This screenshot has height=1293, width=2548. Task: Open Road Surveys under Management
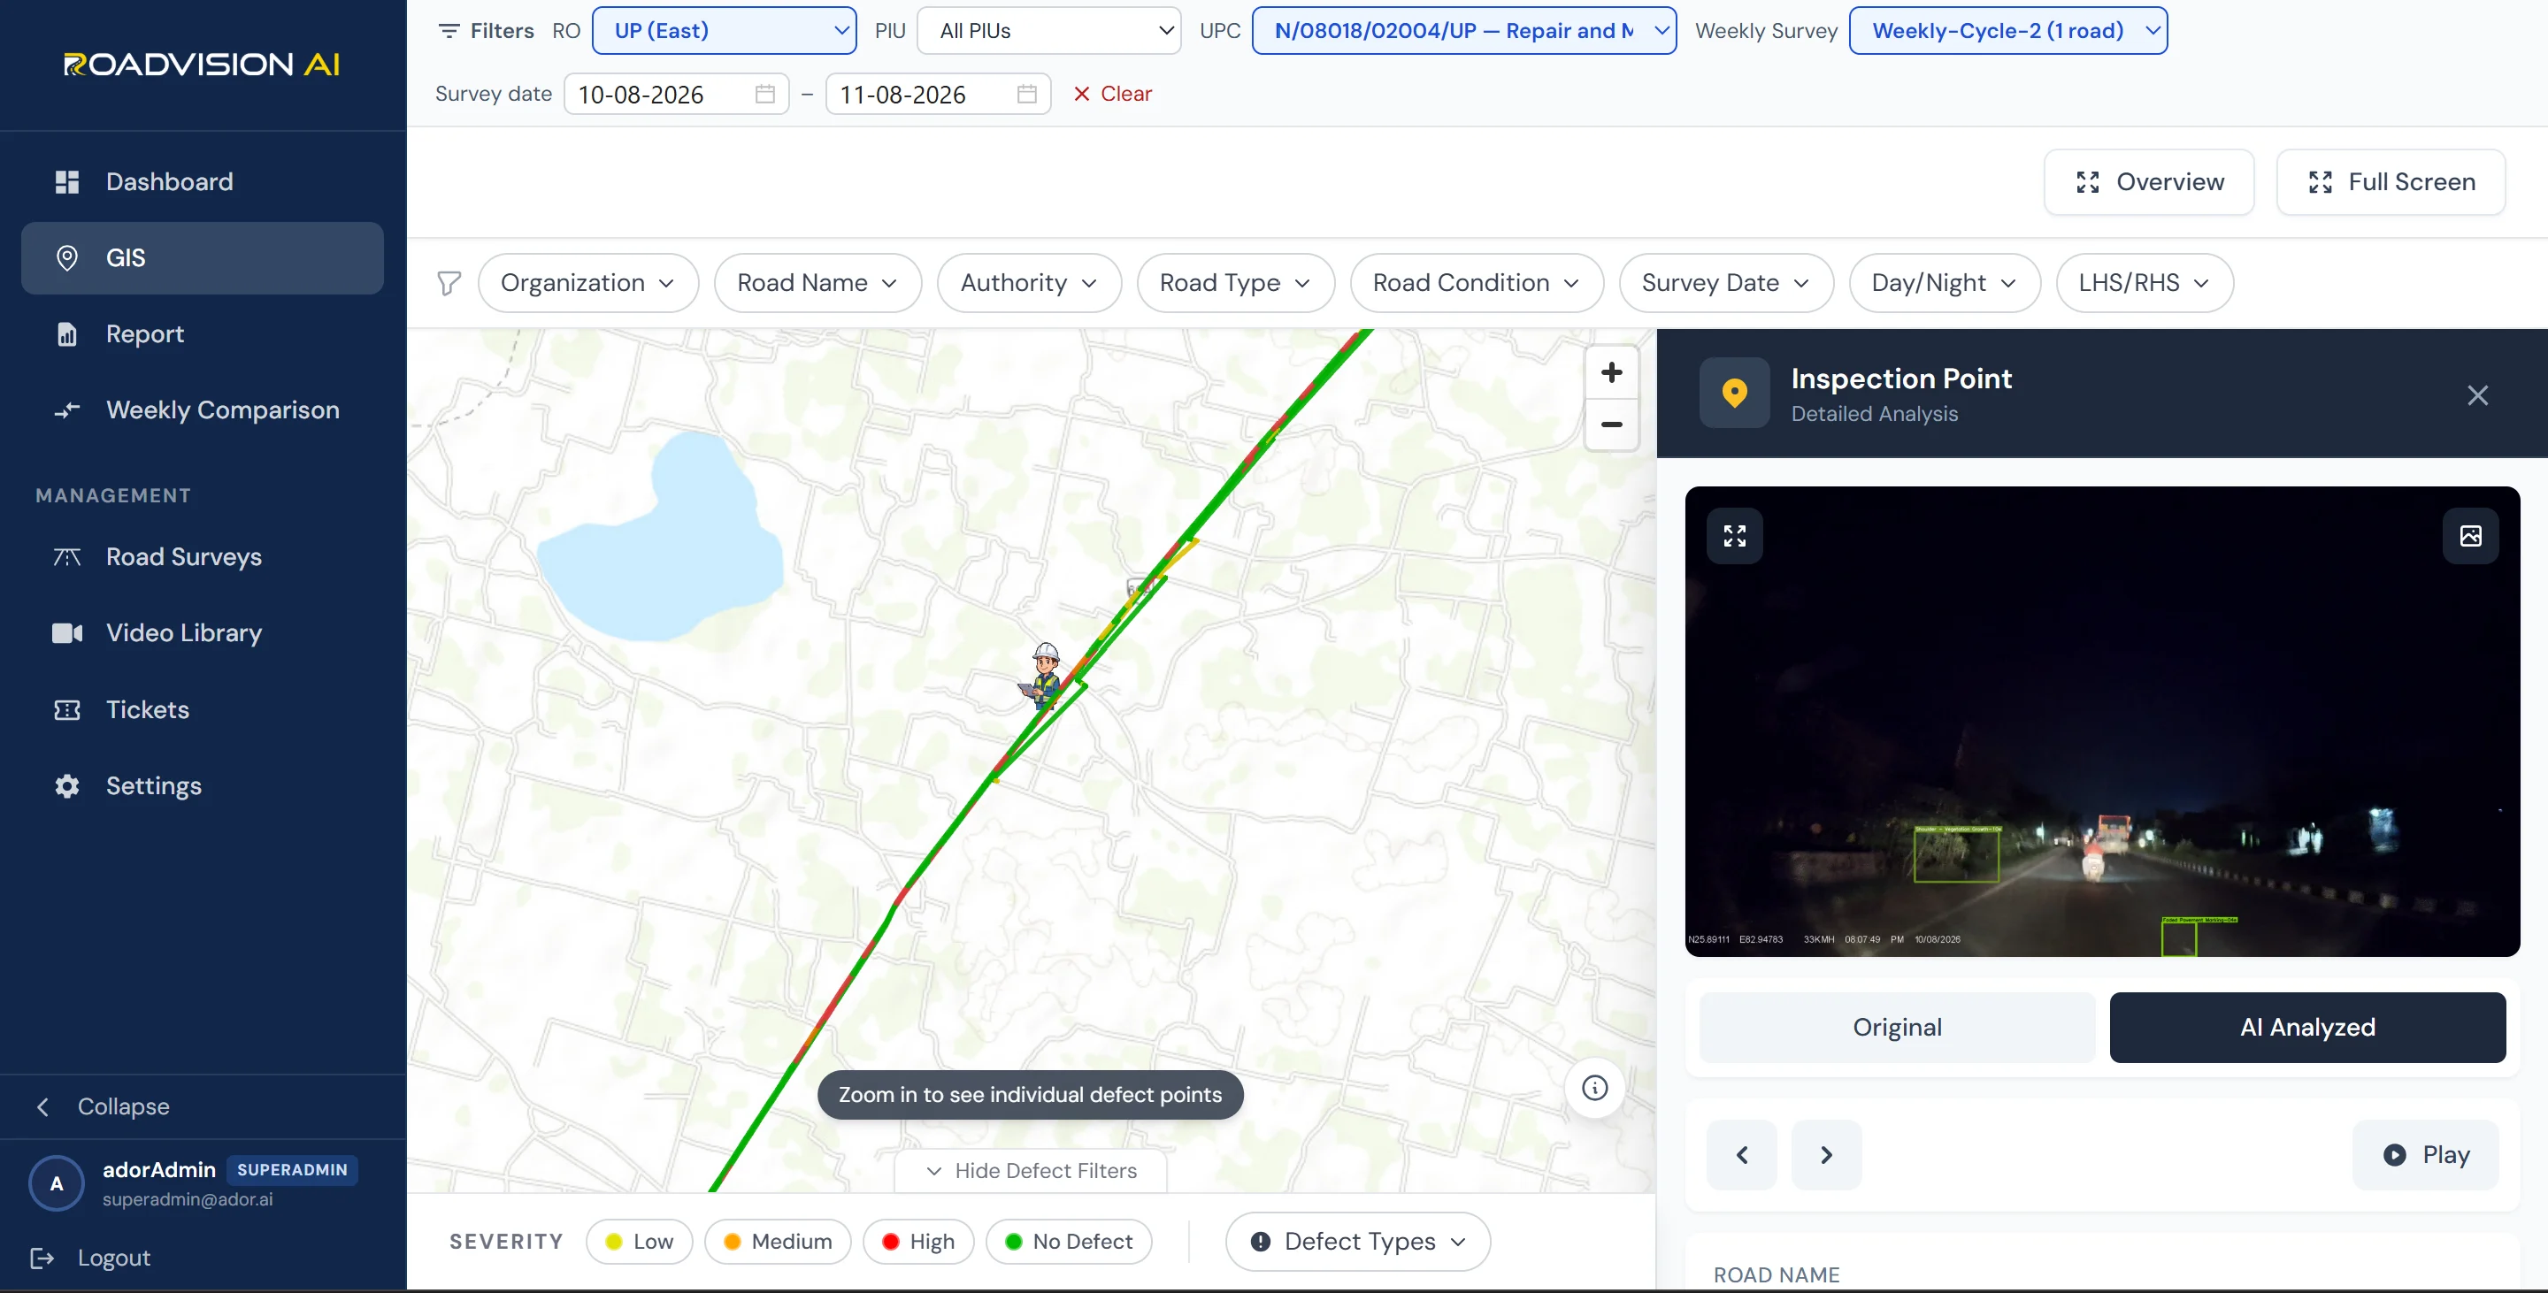(202, 556)
